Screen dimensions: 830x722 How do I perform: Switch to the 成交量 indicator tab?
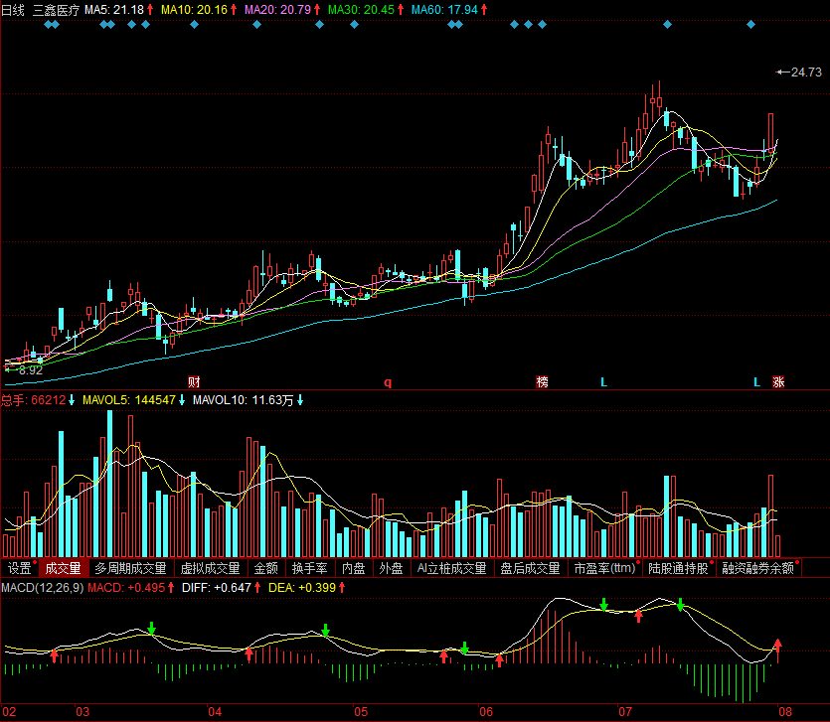pyautogui.click(x=64, y=569)
